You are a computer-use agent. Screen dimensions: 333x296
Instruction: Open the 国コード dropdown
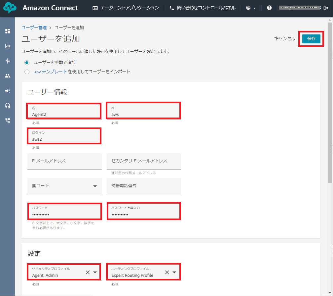(x=64, y=186)
